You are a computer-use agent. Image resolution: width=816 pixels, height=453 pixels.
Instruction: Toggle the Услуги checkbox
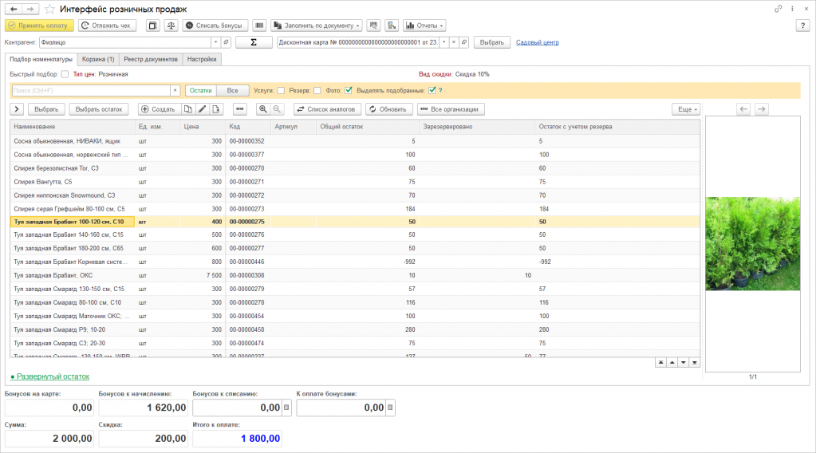281,90
